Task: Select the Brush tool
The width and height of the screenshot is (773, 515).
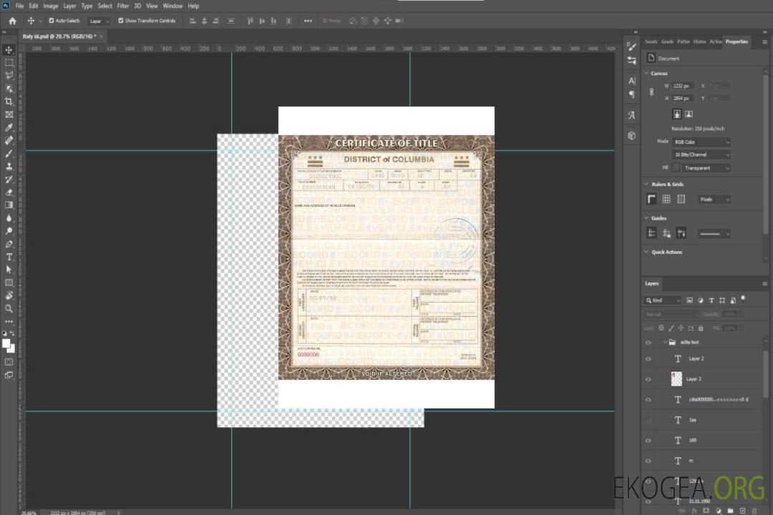Action: [9, 153]
